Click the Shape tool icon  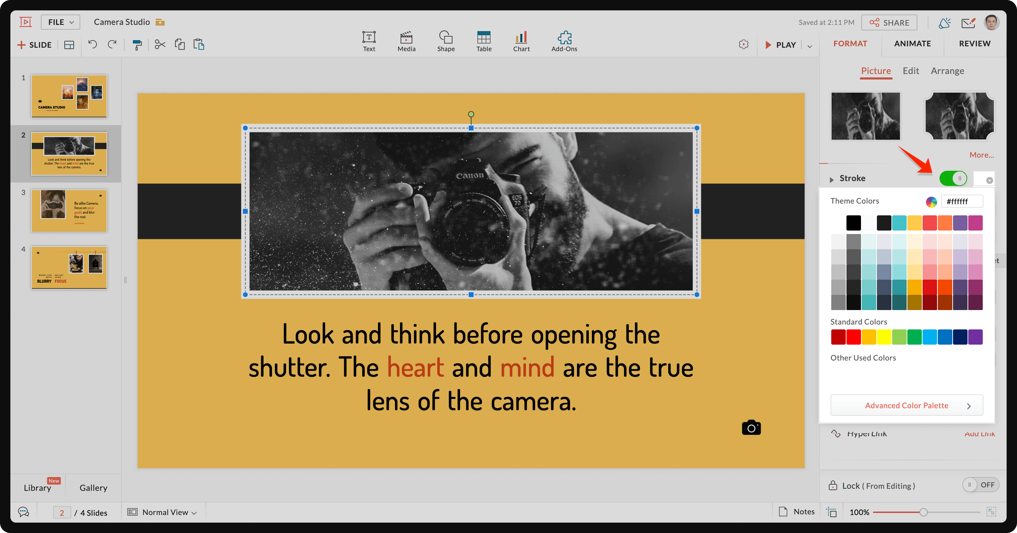(445, 41)
